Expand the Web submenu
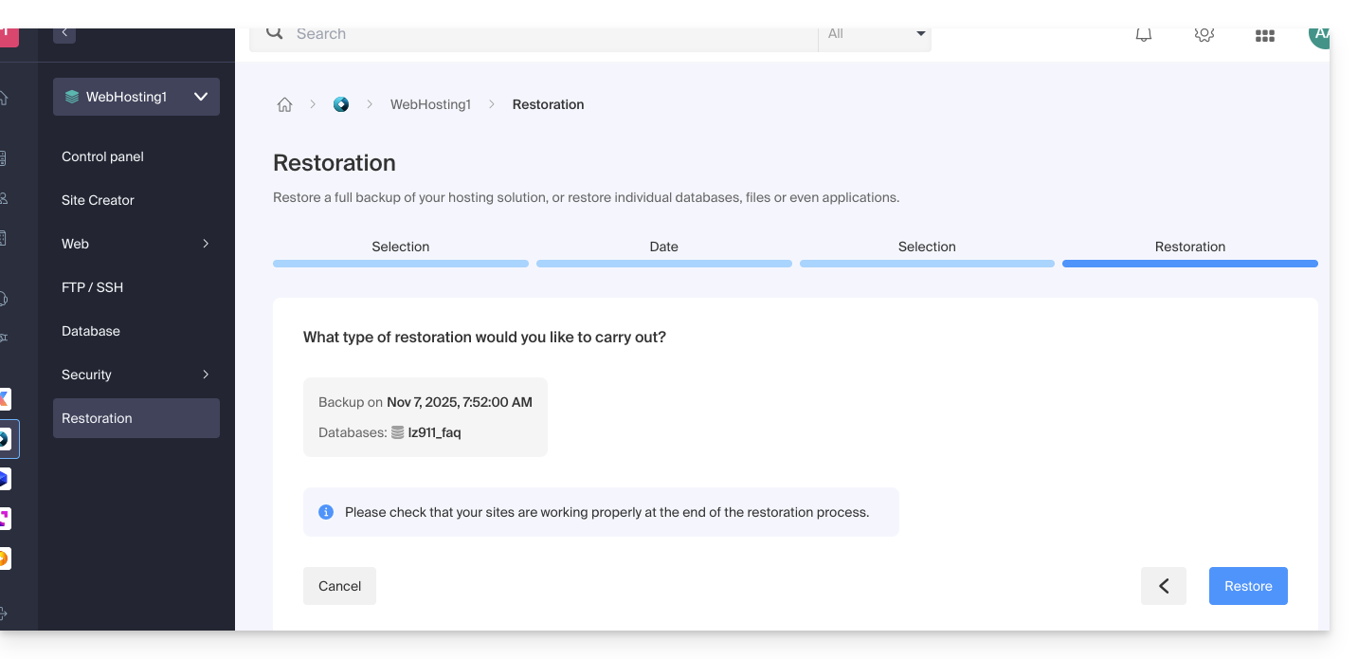The height and width of the screenshot is (659, 1358). coord(206,244)
